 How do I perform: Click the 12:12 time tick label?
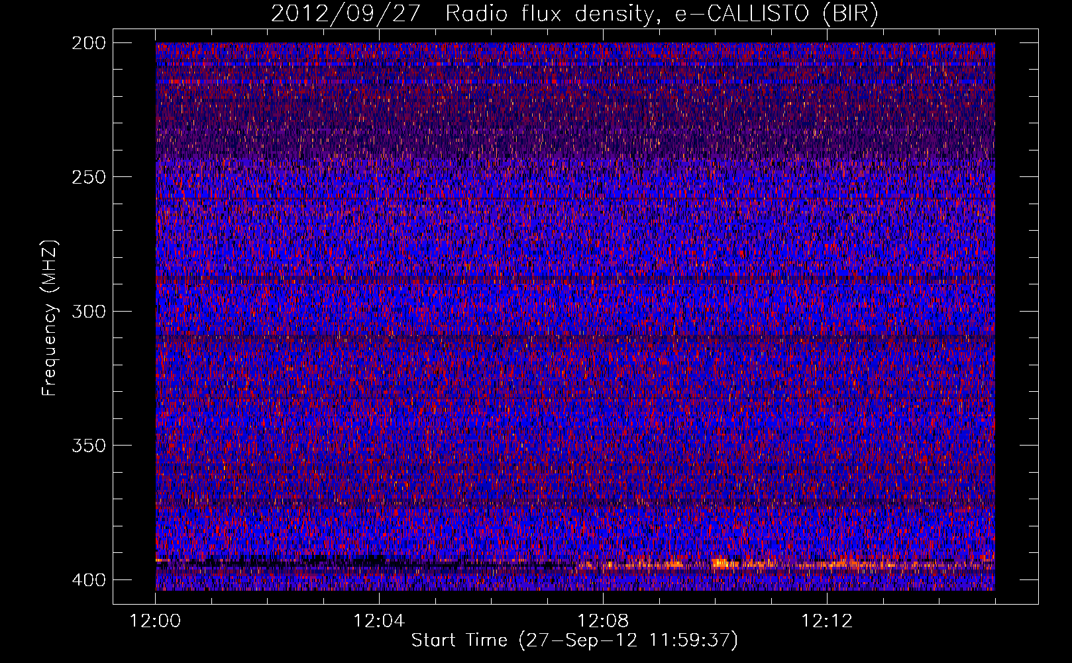827,621
